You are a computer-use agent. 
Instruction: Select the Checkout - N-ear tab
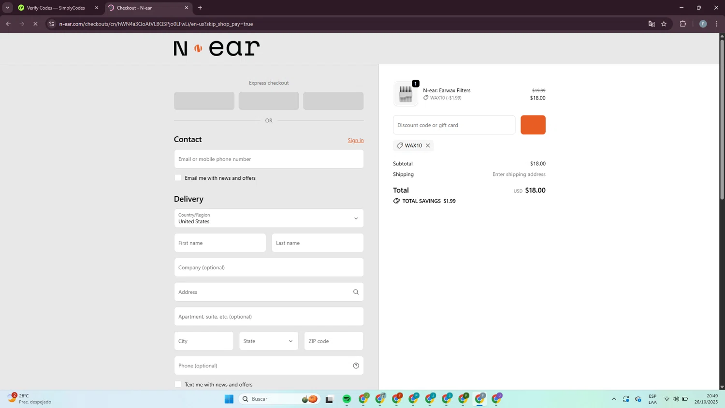coord(149,8)
